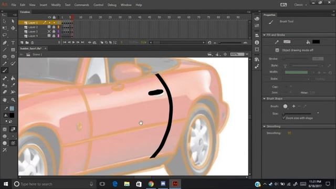The height and width of the screenshot is (189, 336).
Task: Go to first frame button
Action: click(x=65, y=43)
